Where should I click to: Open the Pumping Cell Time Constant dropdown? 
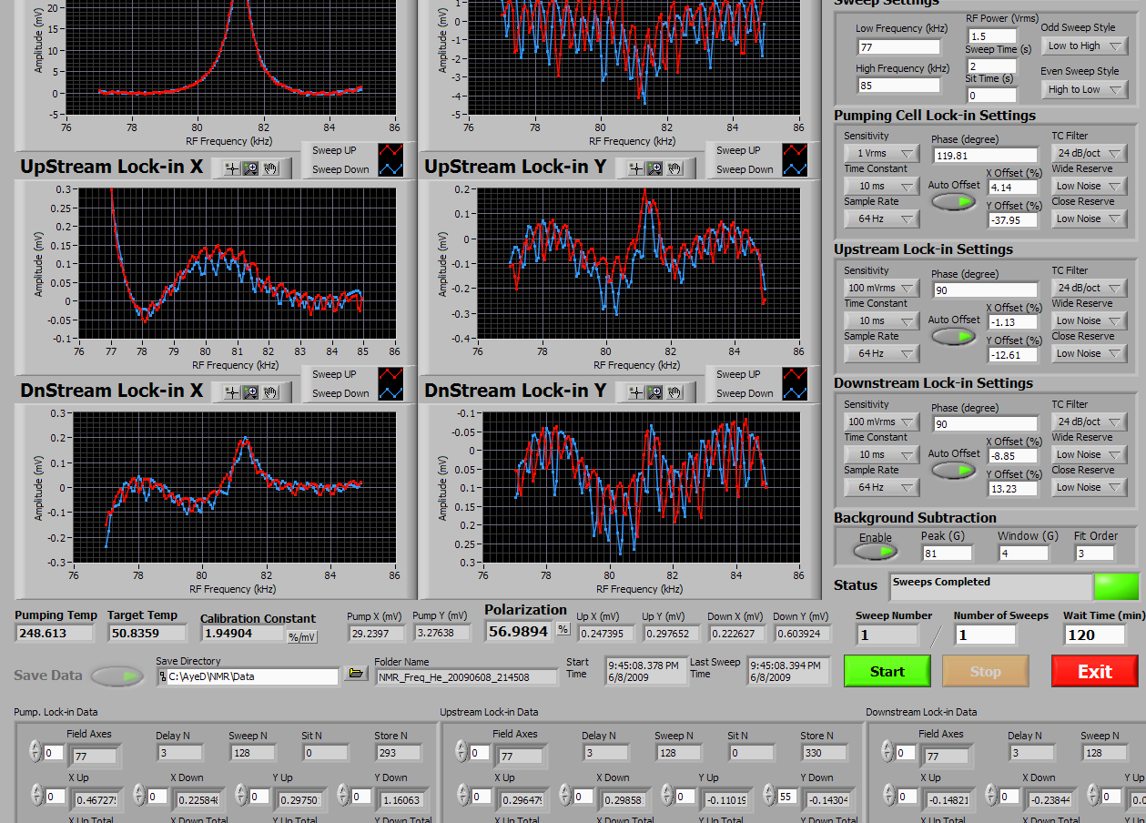tap(881, 186)
